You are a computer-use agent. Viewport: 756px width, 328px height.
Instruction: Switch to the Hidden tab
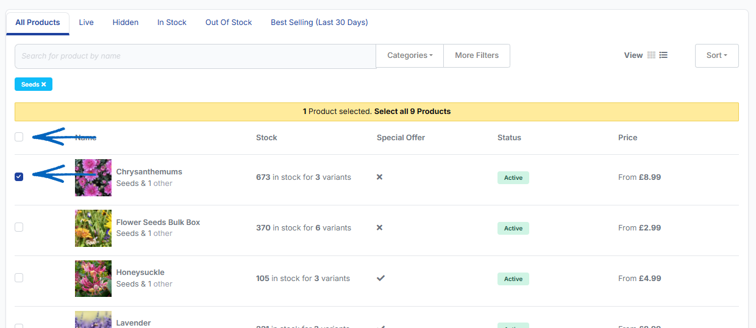(x=126, y=23)
